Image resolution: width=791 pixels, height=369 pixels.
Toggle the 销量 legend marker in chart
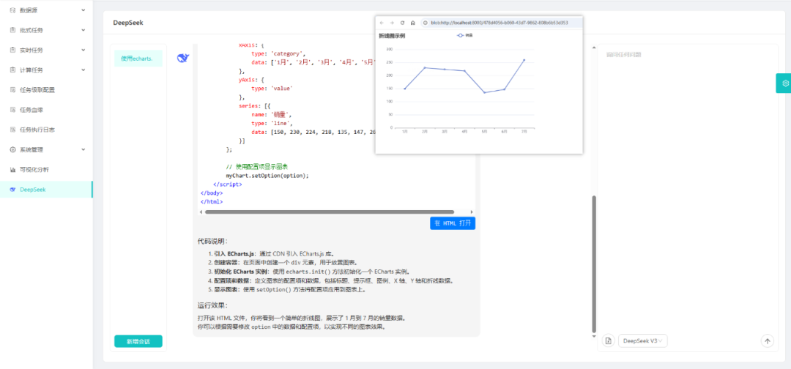(459, 35)
